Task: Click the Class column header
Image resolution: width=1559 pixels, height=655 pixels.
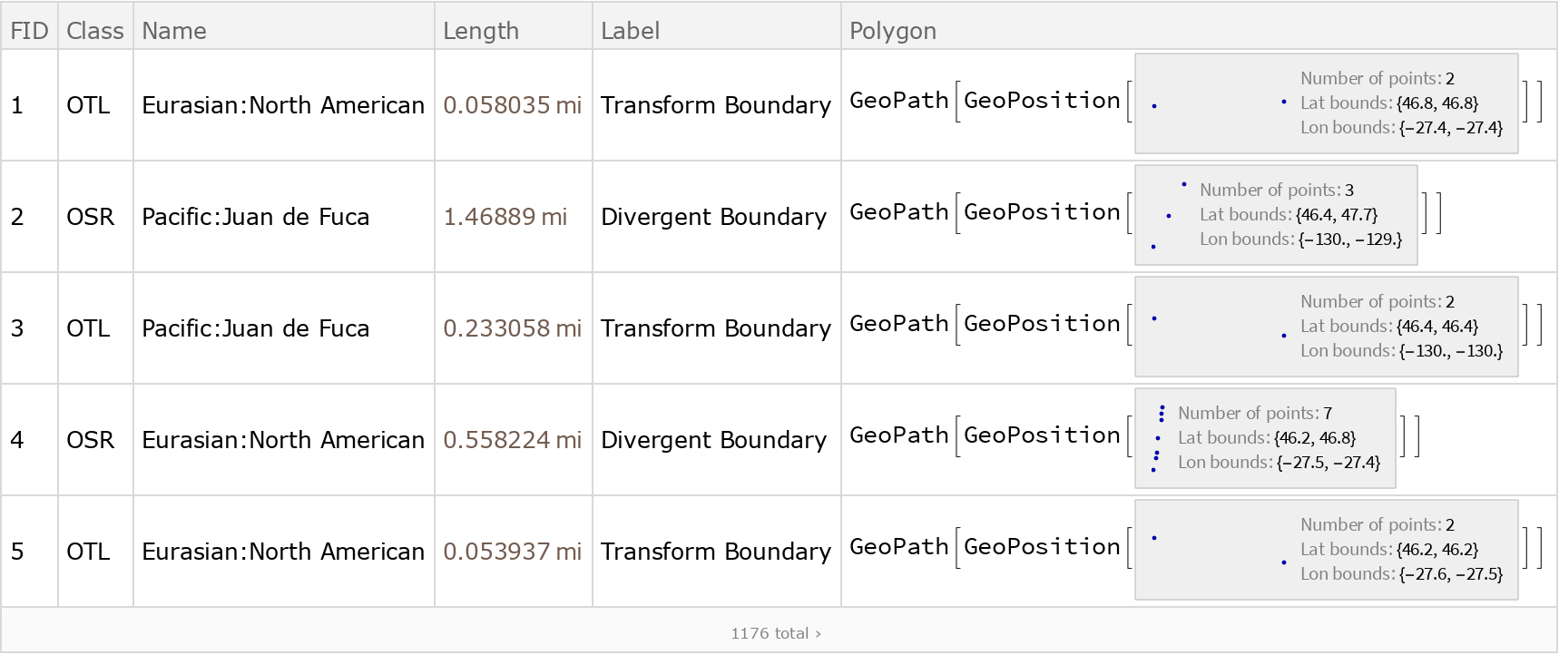Action: [x=94, y=31]
